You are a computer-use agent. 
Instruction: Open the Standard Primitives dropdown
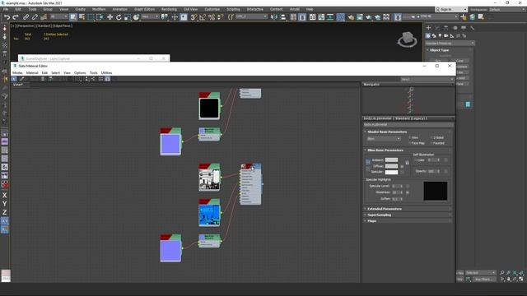click(450, 44)
